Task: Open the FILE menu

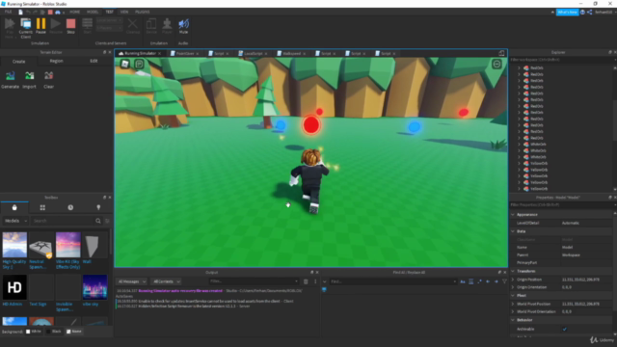Action: point(9,12)
